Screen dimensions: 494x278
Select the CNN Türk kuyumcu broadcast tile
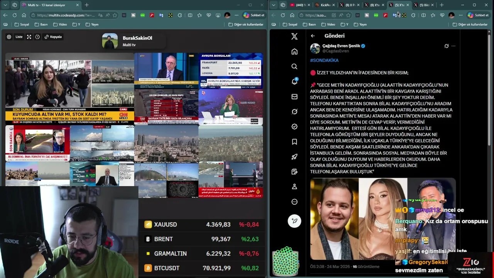tap(70, 90)
